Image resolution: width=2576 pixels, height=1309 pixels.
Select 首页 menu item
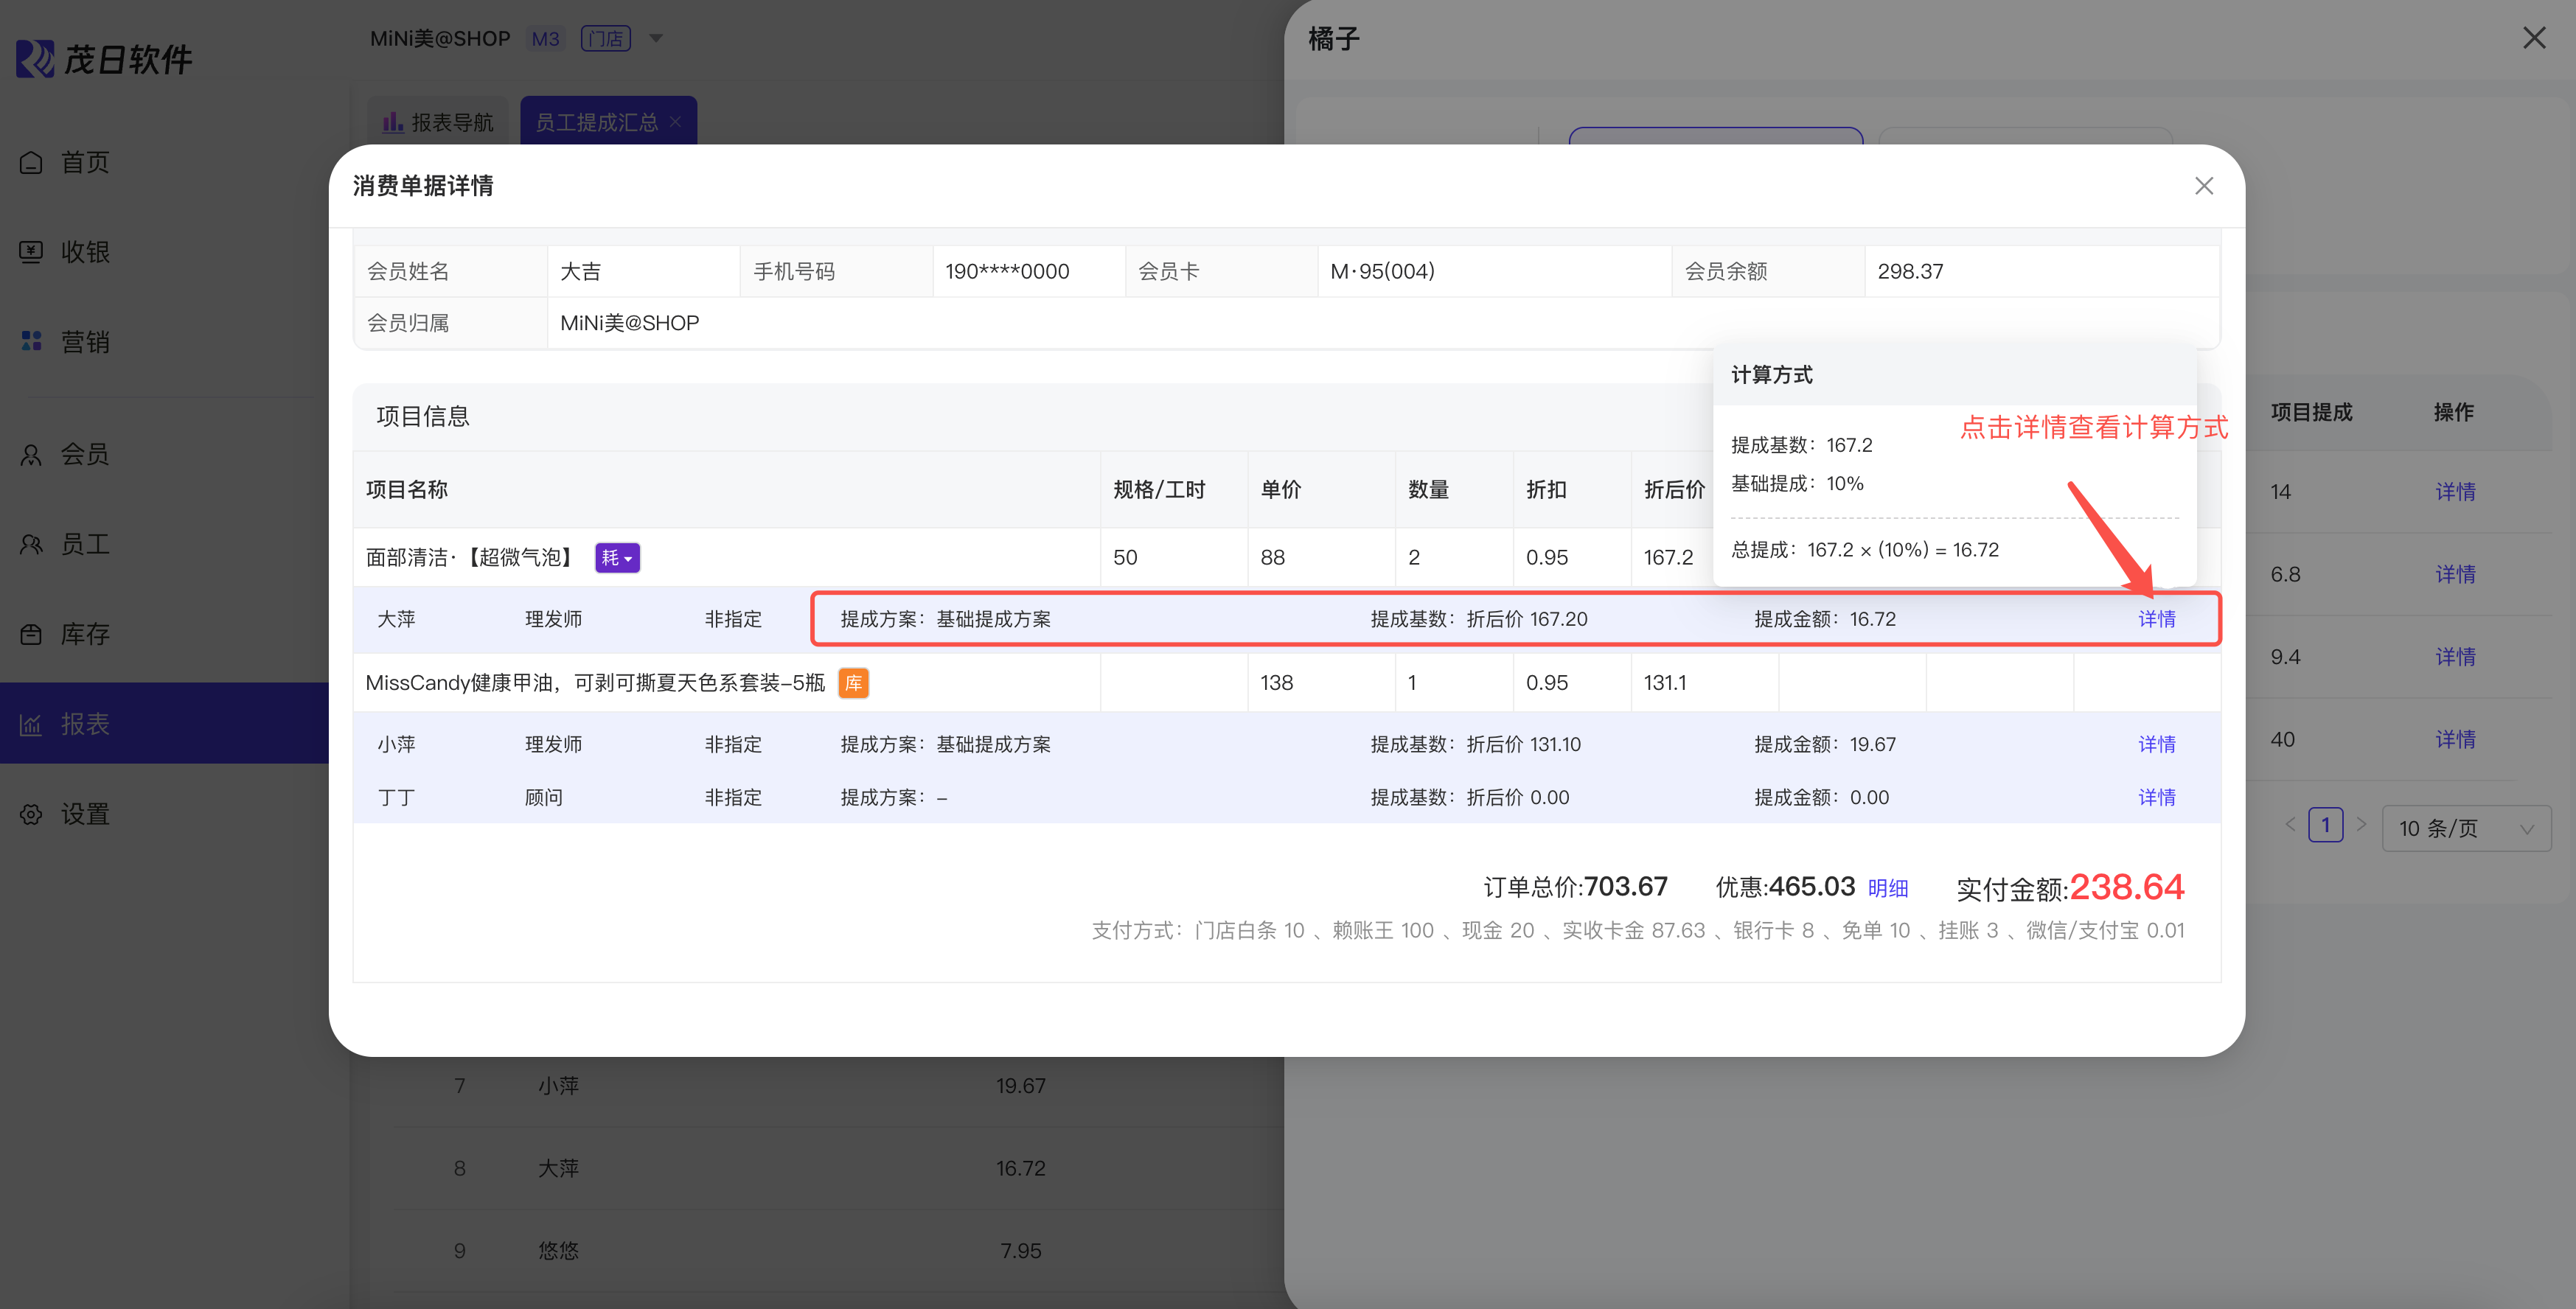165,162
